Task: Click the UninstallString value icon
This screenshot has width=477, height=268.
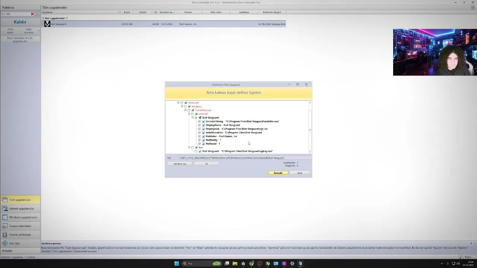Action: 203,121
